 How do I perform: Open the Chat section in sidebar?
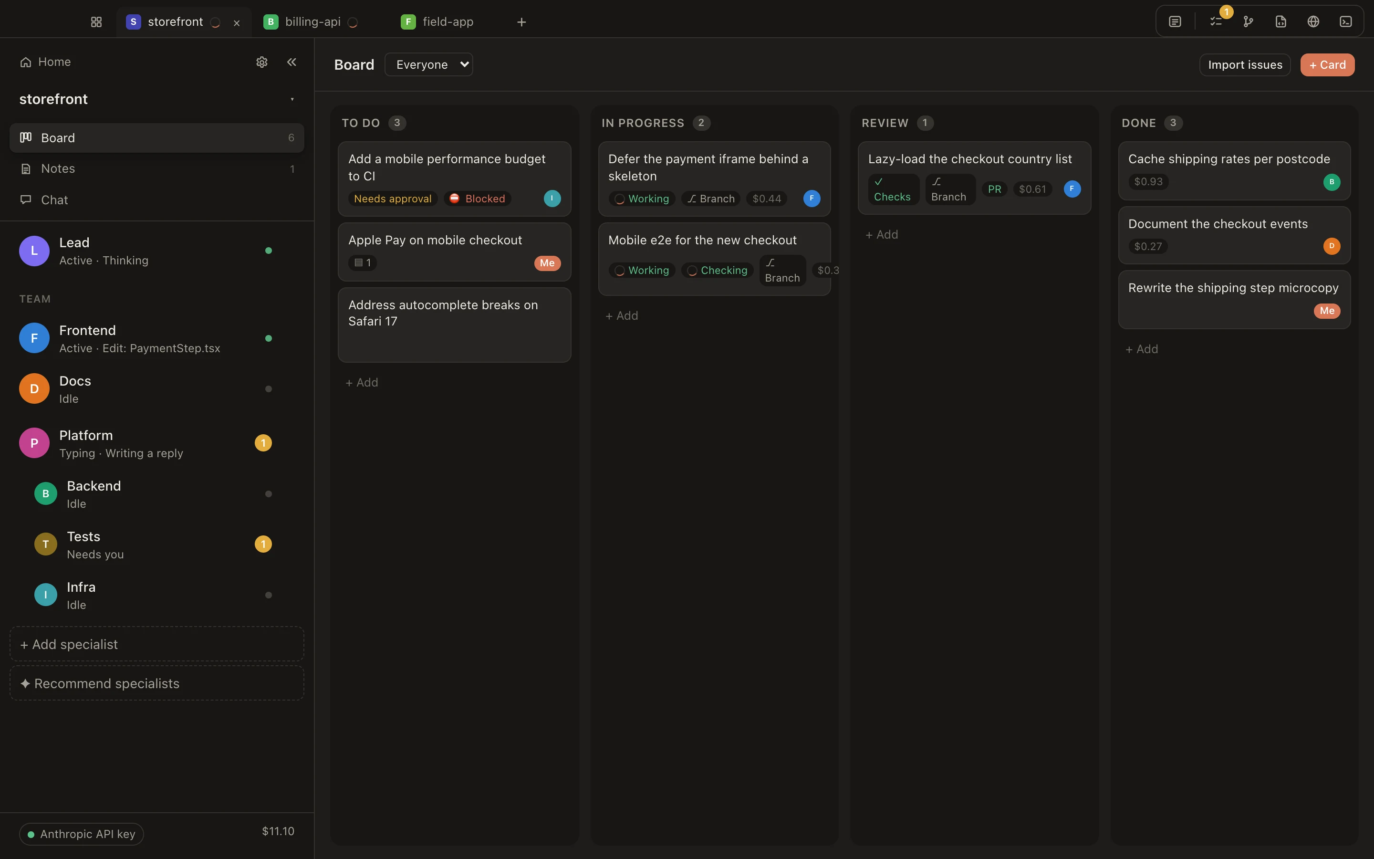click(x=156, y=200)
